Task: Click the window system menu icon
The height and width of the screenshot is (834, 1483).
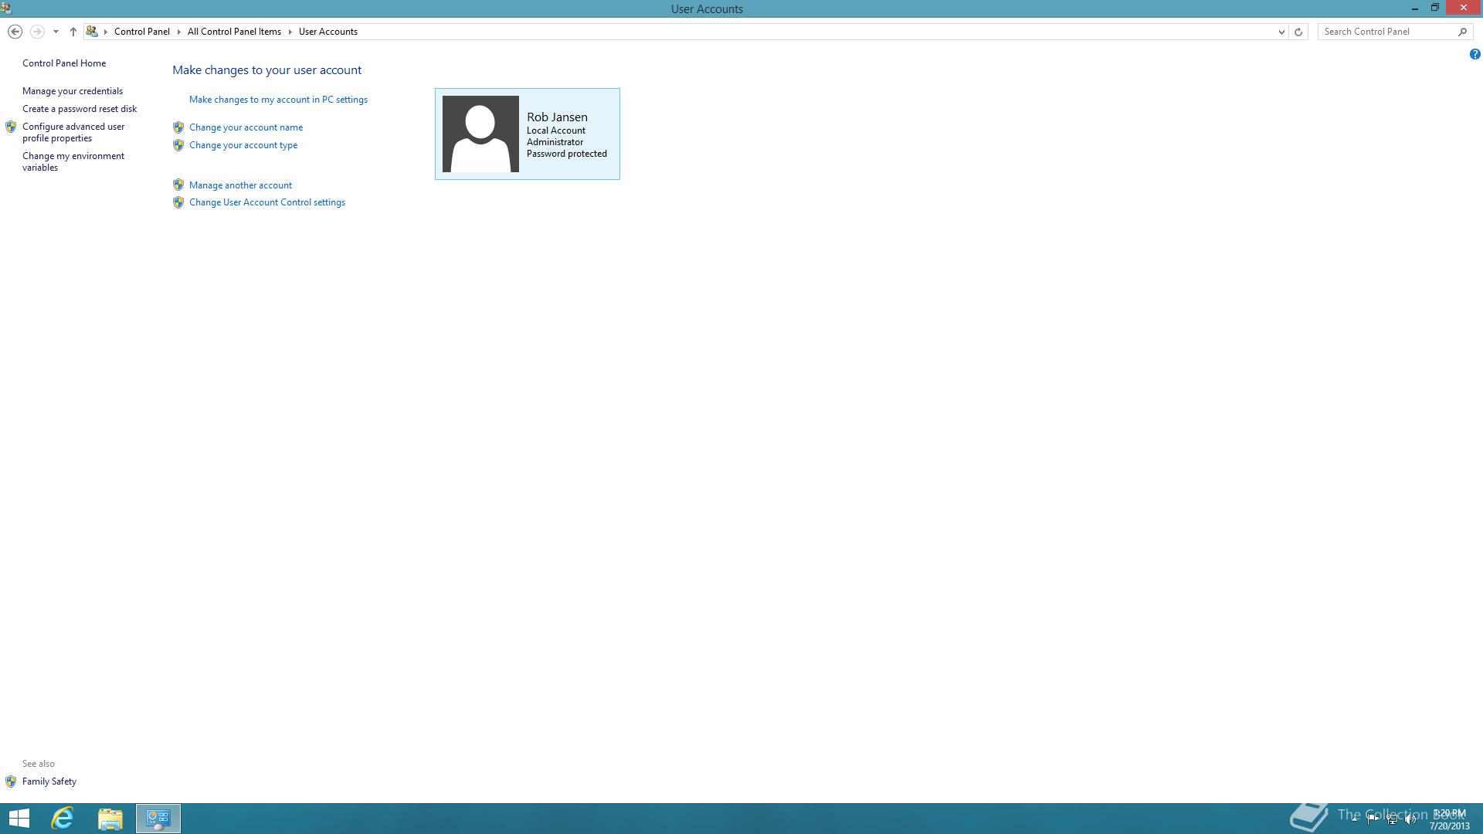Action: [x=6, y=8]
